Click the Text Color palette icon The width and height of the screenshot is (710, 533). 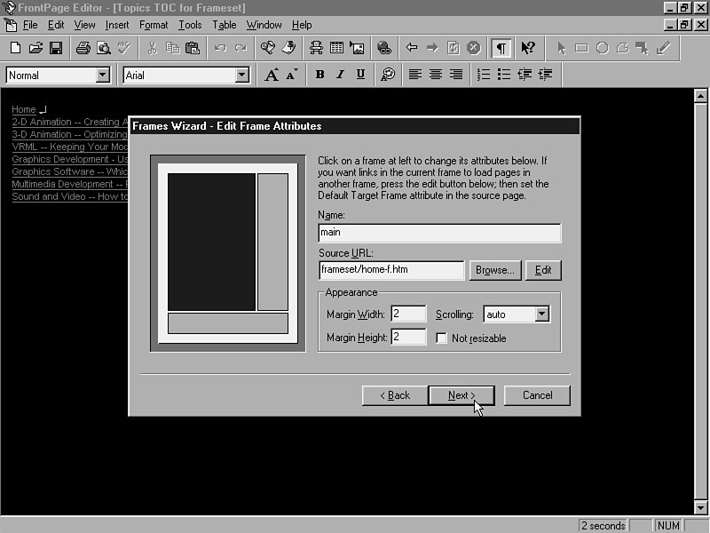pos(388,76)
